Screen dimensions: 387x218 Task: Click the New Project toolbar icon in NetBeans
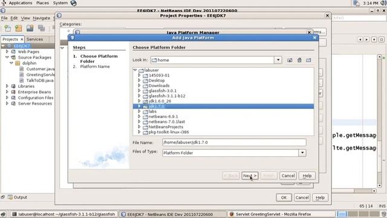19,28
